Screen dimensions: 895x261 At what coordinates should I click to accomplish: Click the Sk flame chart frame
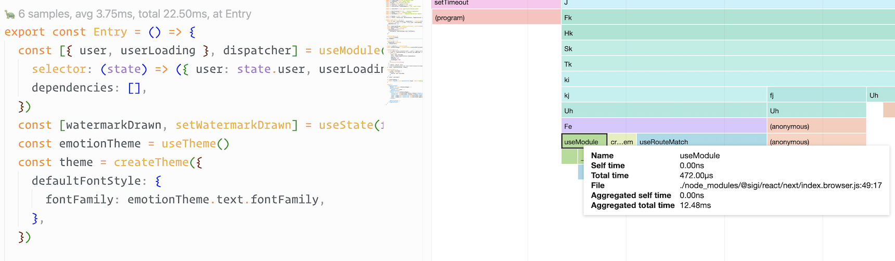pyautogui.click(x=727, y=49)
